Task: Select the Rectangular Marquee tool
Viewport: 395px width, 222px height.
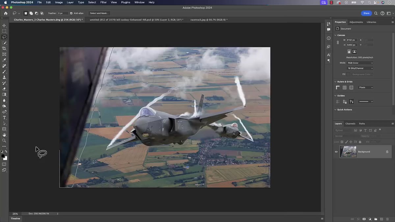Action: [x=4, y=31]
